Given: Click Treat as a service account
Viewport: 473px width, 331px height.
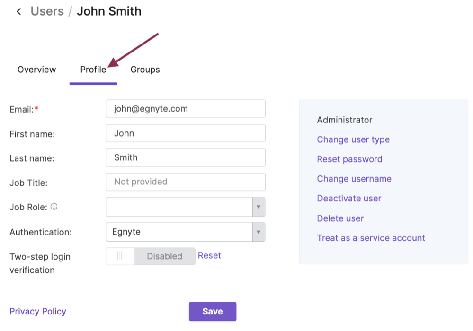Looking at the screenshot, I should click(371, 238).
